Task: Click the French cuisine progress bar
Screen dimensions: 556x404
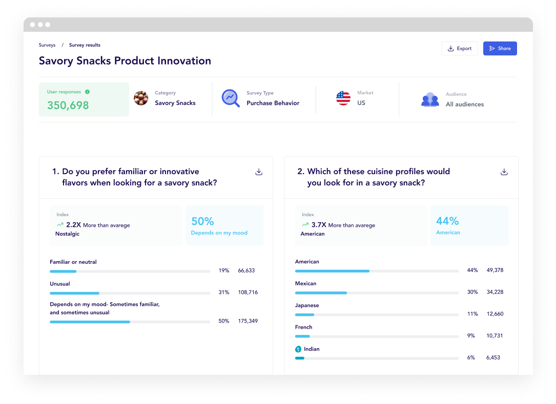Action: pyautogui.click(x=377, y=336)
